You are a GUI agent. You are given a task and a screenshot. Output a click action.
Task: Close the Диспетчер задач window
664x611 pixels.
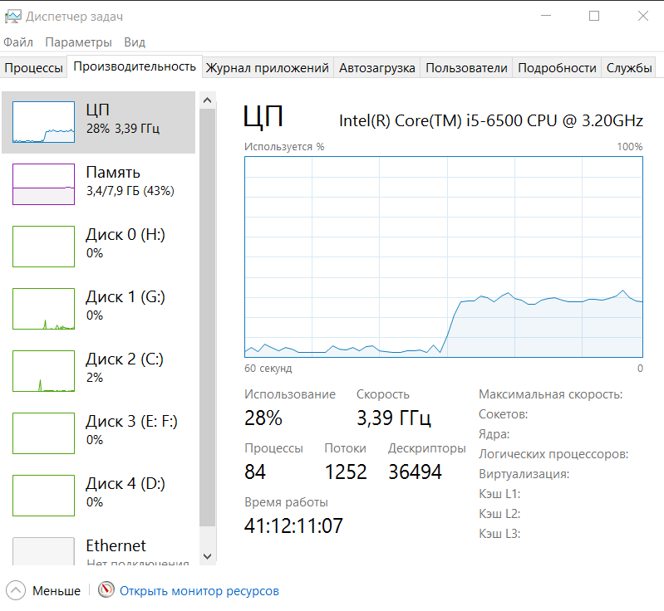coord(643,16)
